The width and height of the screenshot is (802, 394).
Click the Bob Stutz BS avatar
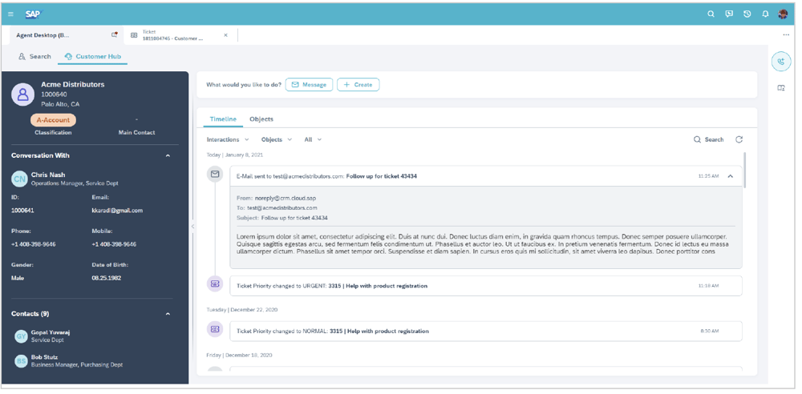point(21,361)
